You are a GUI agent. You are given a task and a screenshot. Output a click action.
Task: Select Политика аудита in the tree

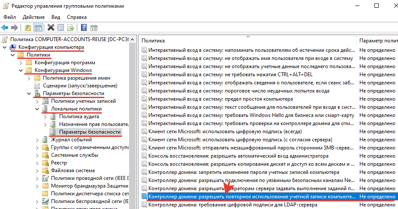76,116
